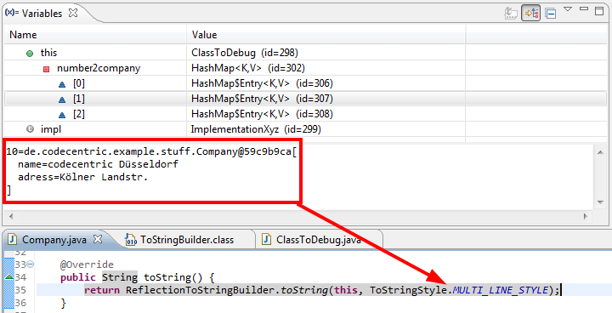Select number2company field icon
The image size is (612, 313).
click(47, 69)
